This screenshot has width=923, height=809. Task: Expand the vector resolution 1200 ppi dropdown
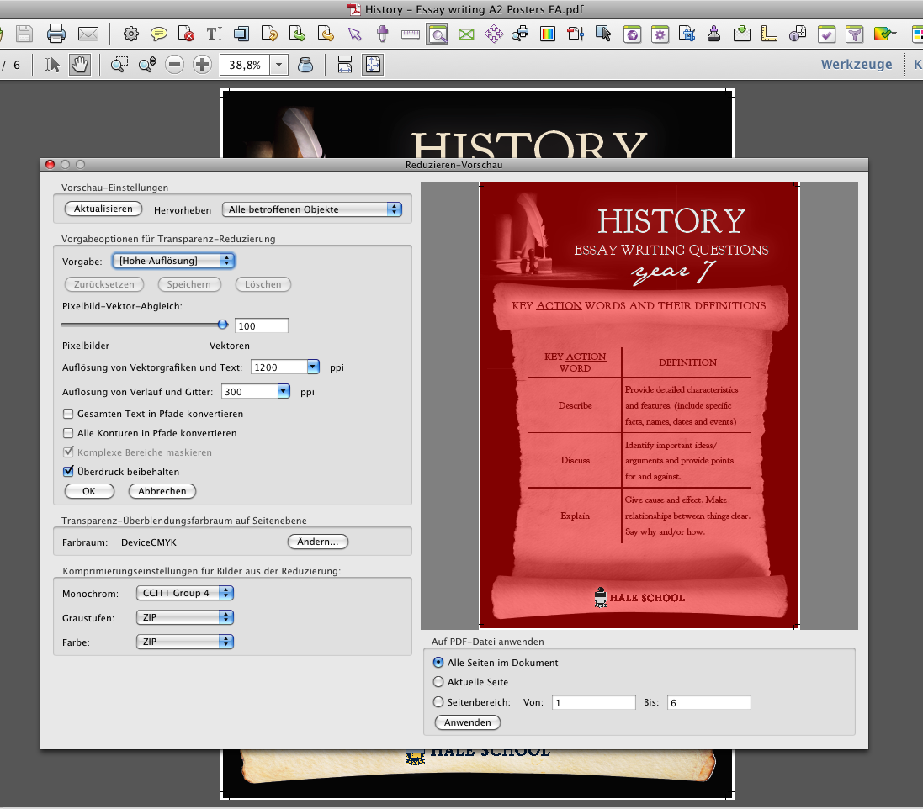point(313,367)
